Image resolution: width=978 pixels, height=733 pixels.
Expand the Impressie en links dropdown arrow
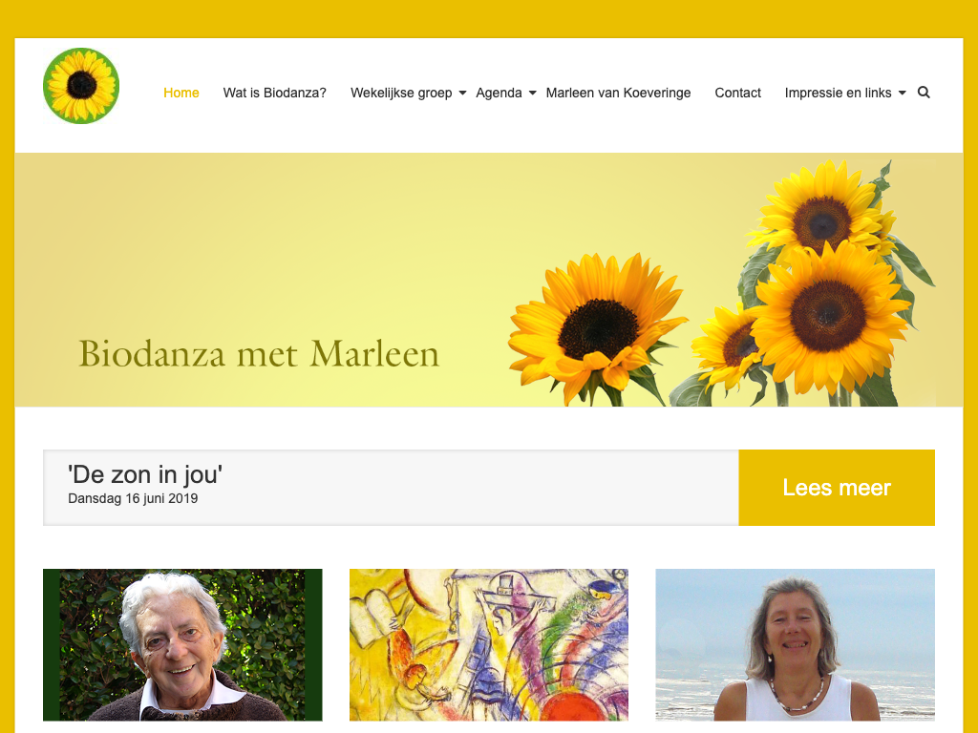[x=902, y=93]
